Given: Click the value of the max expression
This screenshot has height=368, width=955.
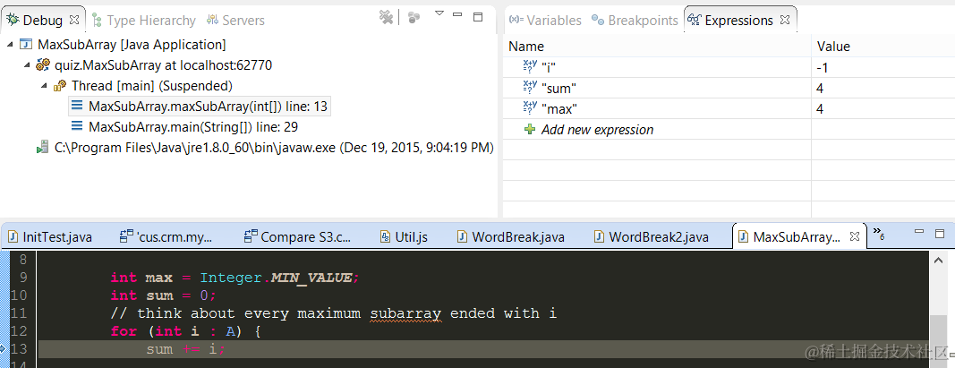Looking at the screenshot, I should click(x=820, y=109).
